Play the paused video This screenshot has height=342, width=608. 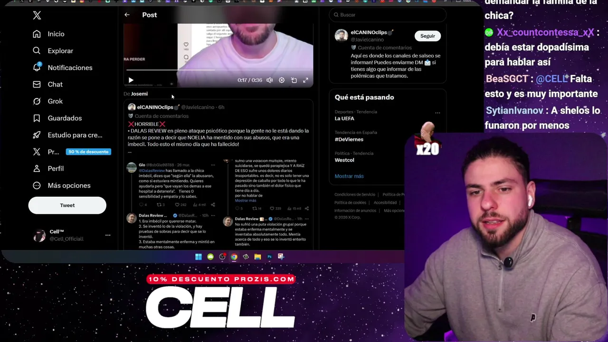131,80
